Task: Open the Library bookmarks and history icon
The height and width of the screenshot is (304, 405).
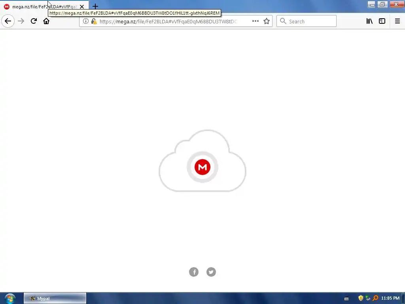Action: pyautogui.click(x=369, y=21)
